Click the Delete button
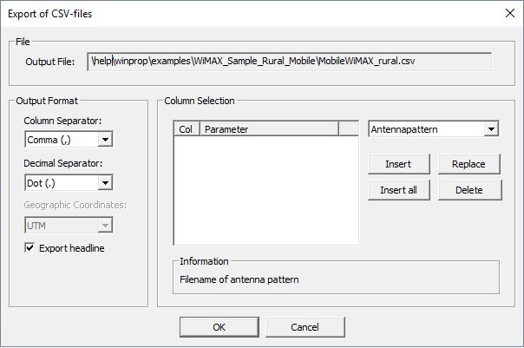Viewport: 524px width, 348px height. click(x=468, y=190)
